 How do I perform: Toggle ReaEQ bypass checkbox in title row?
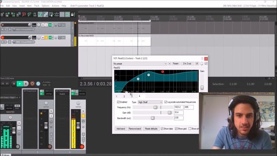[x=206, y=64]
